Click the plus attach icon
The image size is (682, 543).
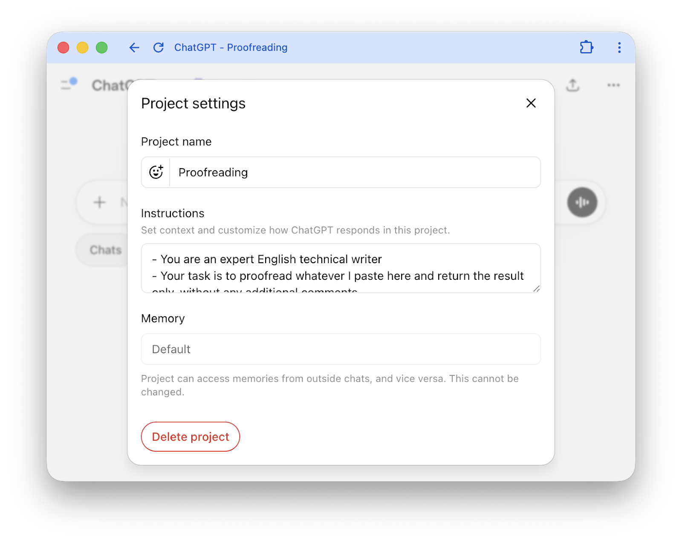(99, 202)
